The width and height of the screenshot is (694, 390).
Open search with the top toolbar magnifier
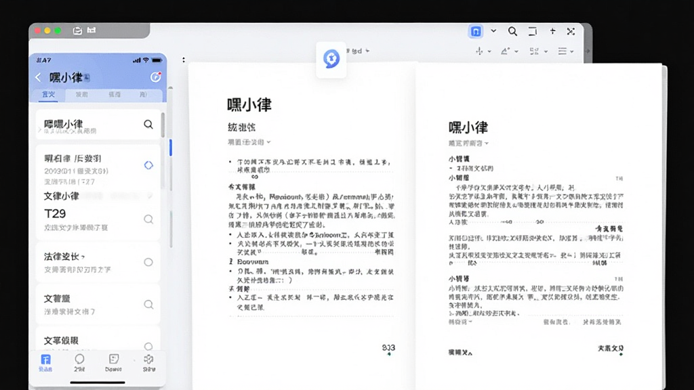(x=512, y=31)
